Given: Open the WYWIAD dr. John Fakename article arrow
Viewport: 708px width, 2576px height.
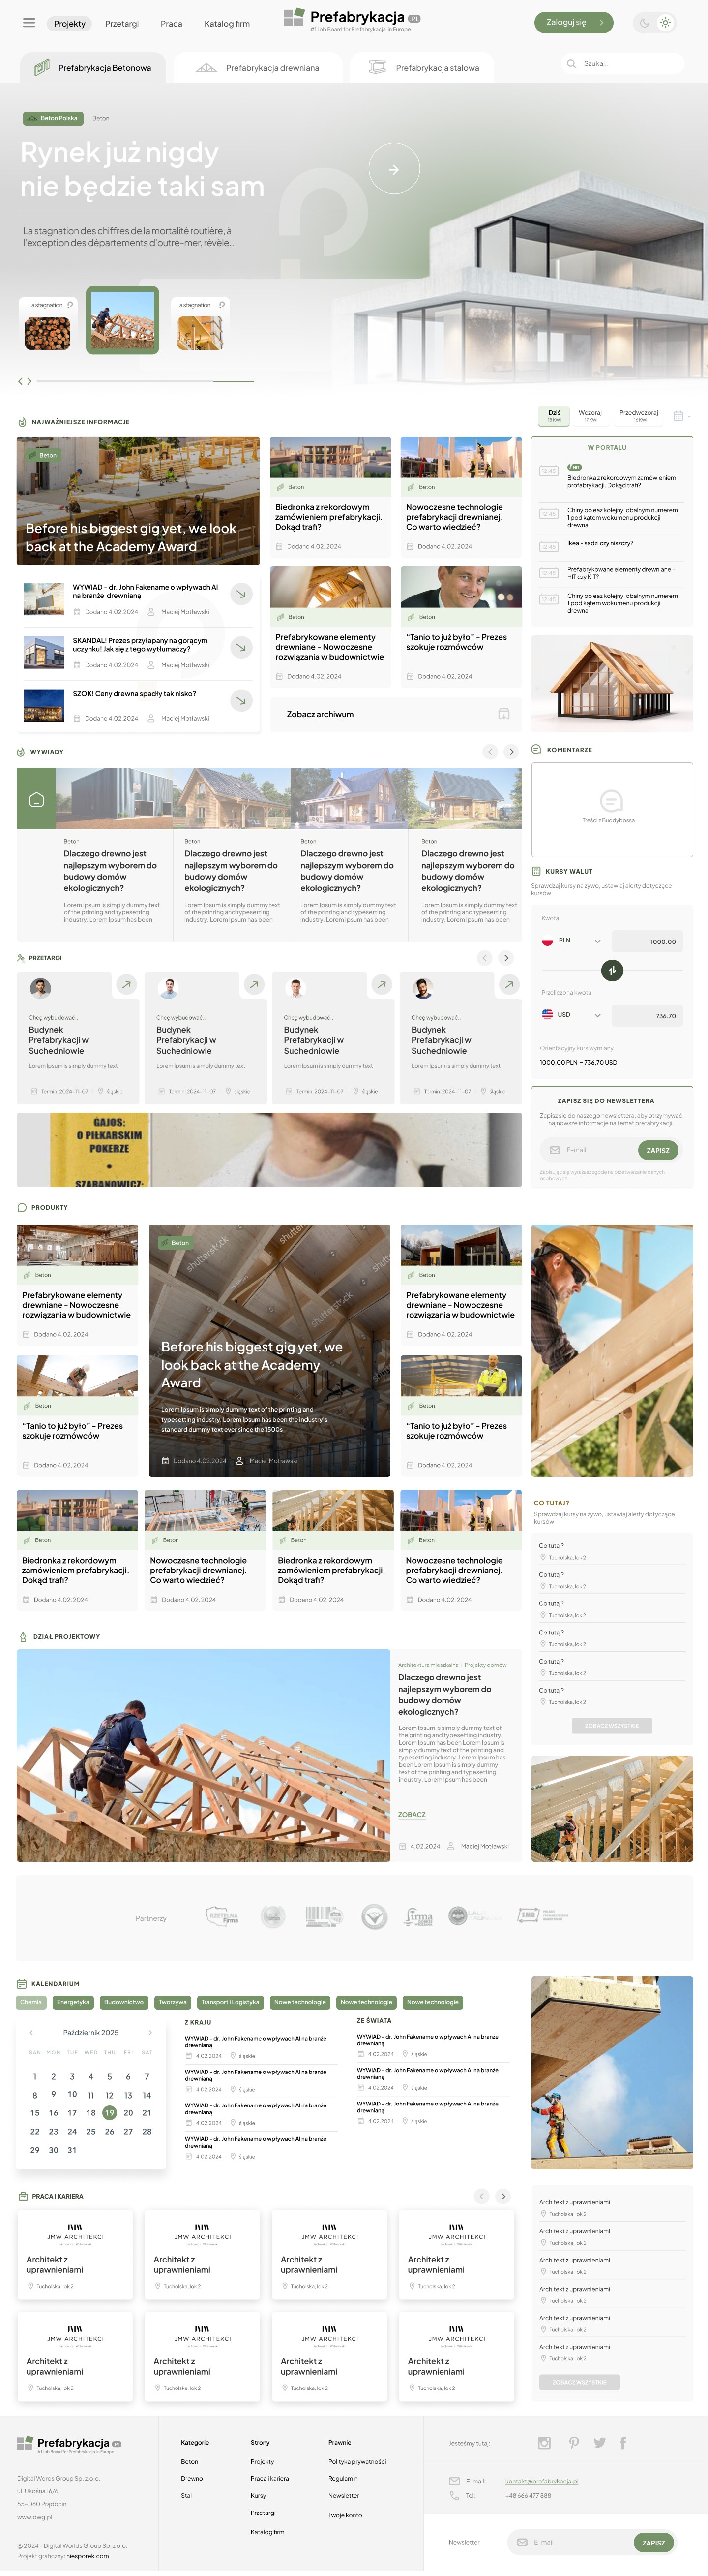Looking at the screenshot, I should click(240, 594).
